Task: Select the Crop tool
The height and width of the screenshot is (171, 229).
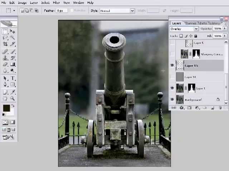Action: [x=5, y=44]
